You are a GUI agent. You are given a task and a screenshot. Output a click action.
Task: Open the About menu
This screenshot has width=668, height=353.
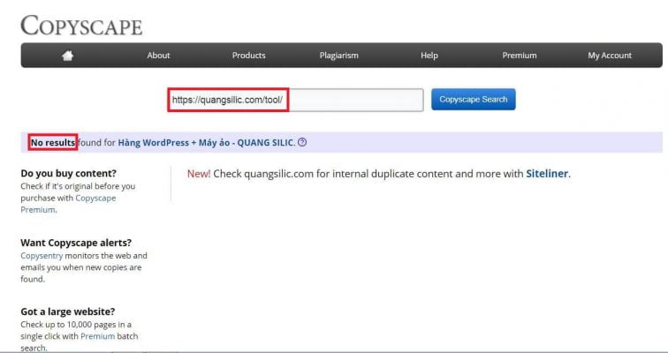(x=158, y=56)
